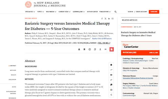Click the search magnifier icon

[x=115, y=12]
